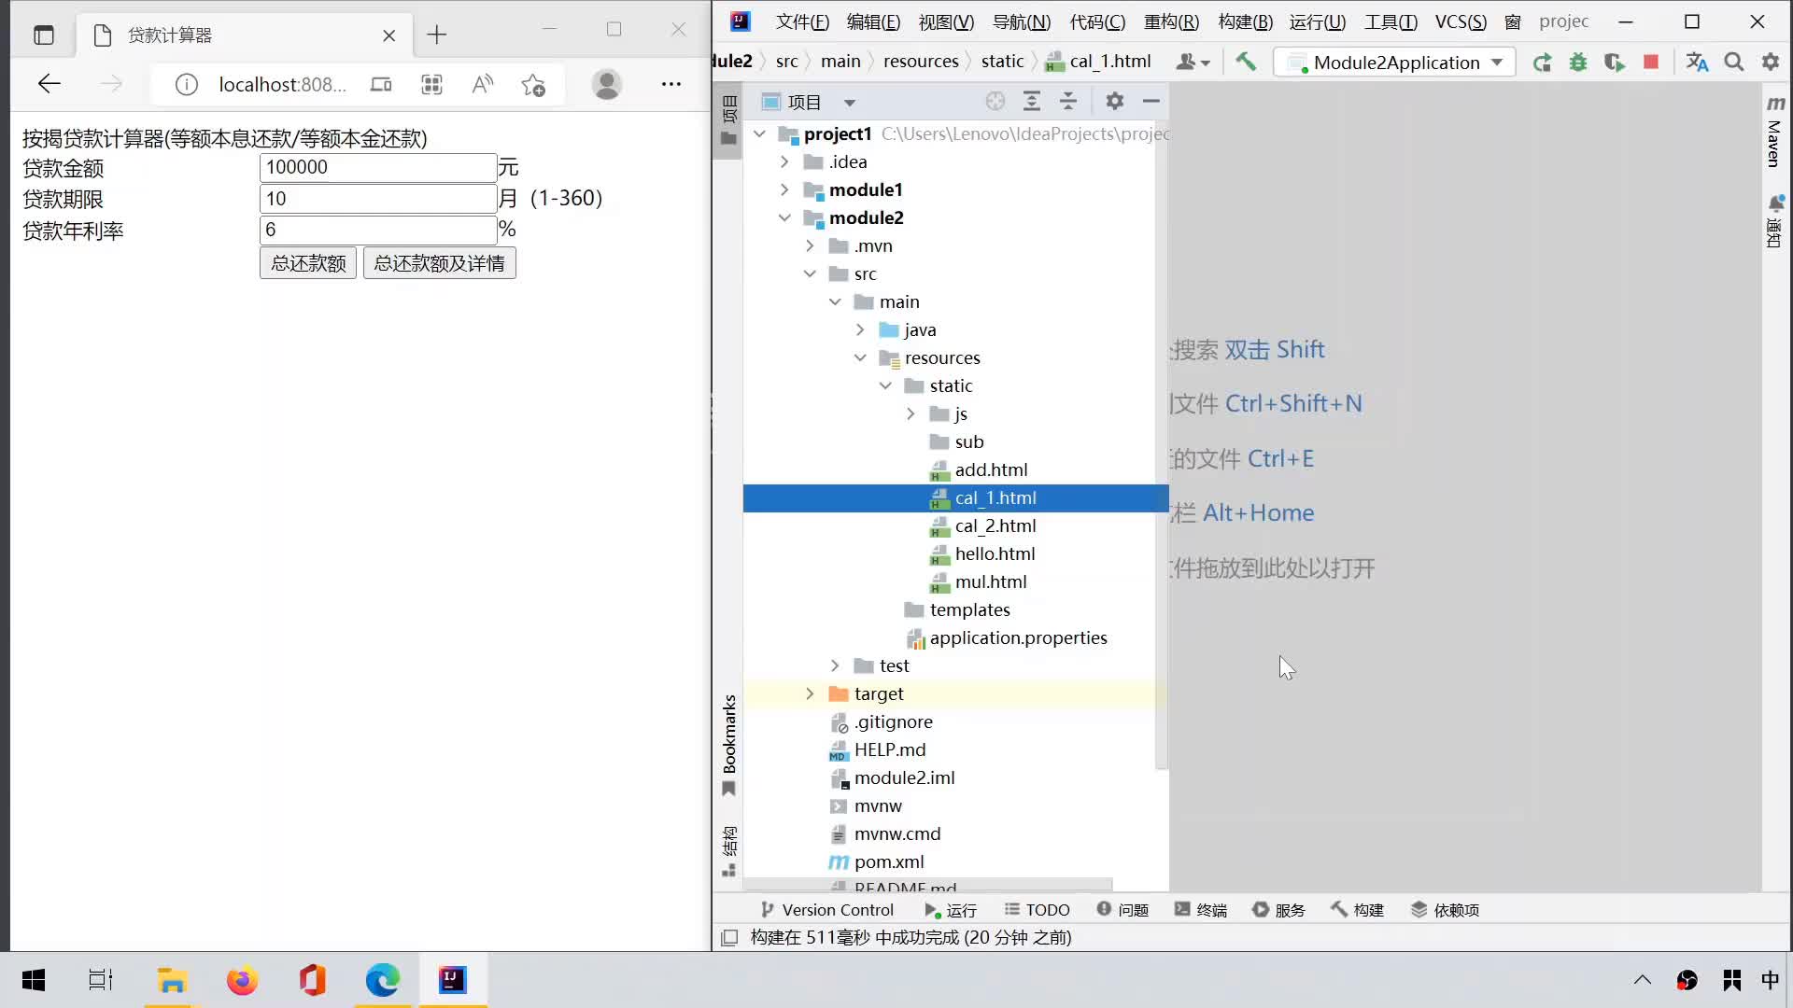Open the 导航(N) menu
The width and height of the screenshot is (1793, 1008).
[1021, 21]
